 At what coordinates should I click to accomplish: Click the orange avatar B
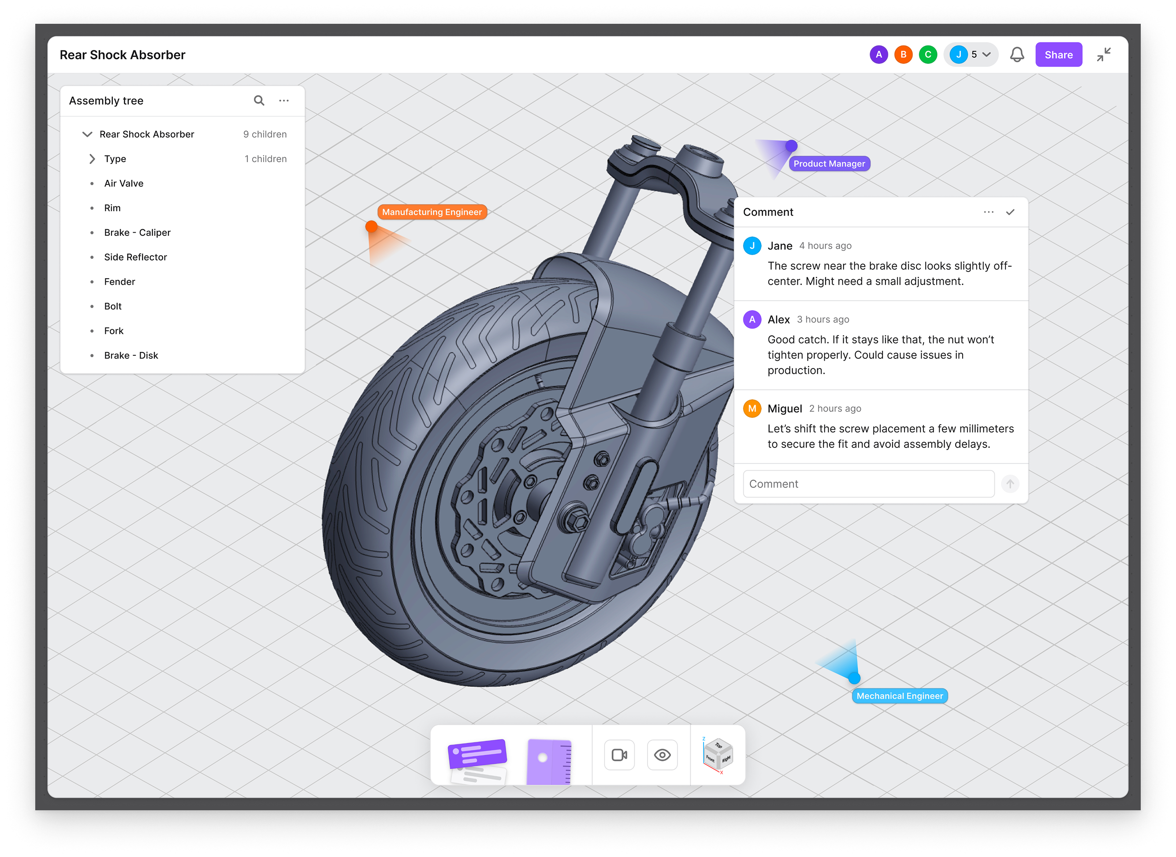click(x=903, y=55)
